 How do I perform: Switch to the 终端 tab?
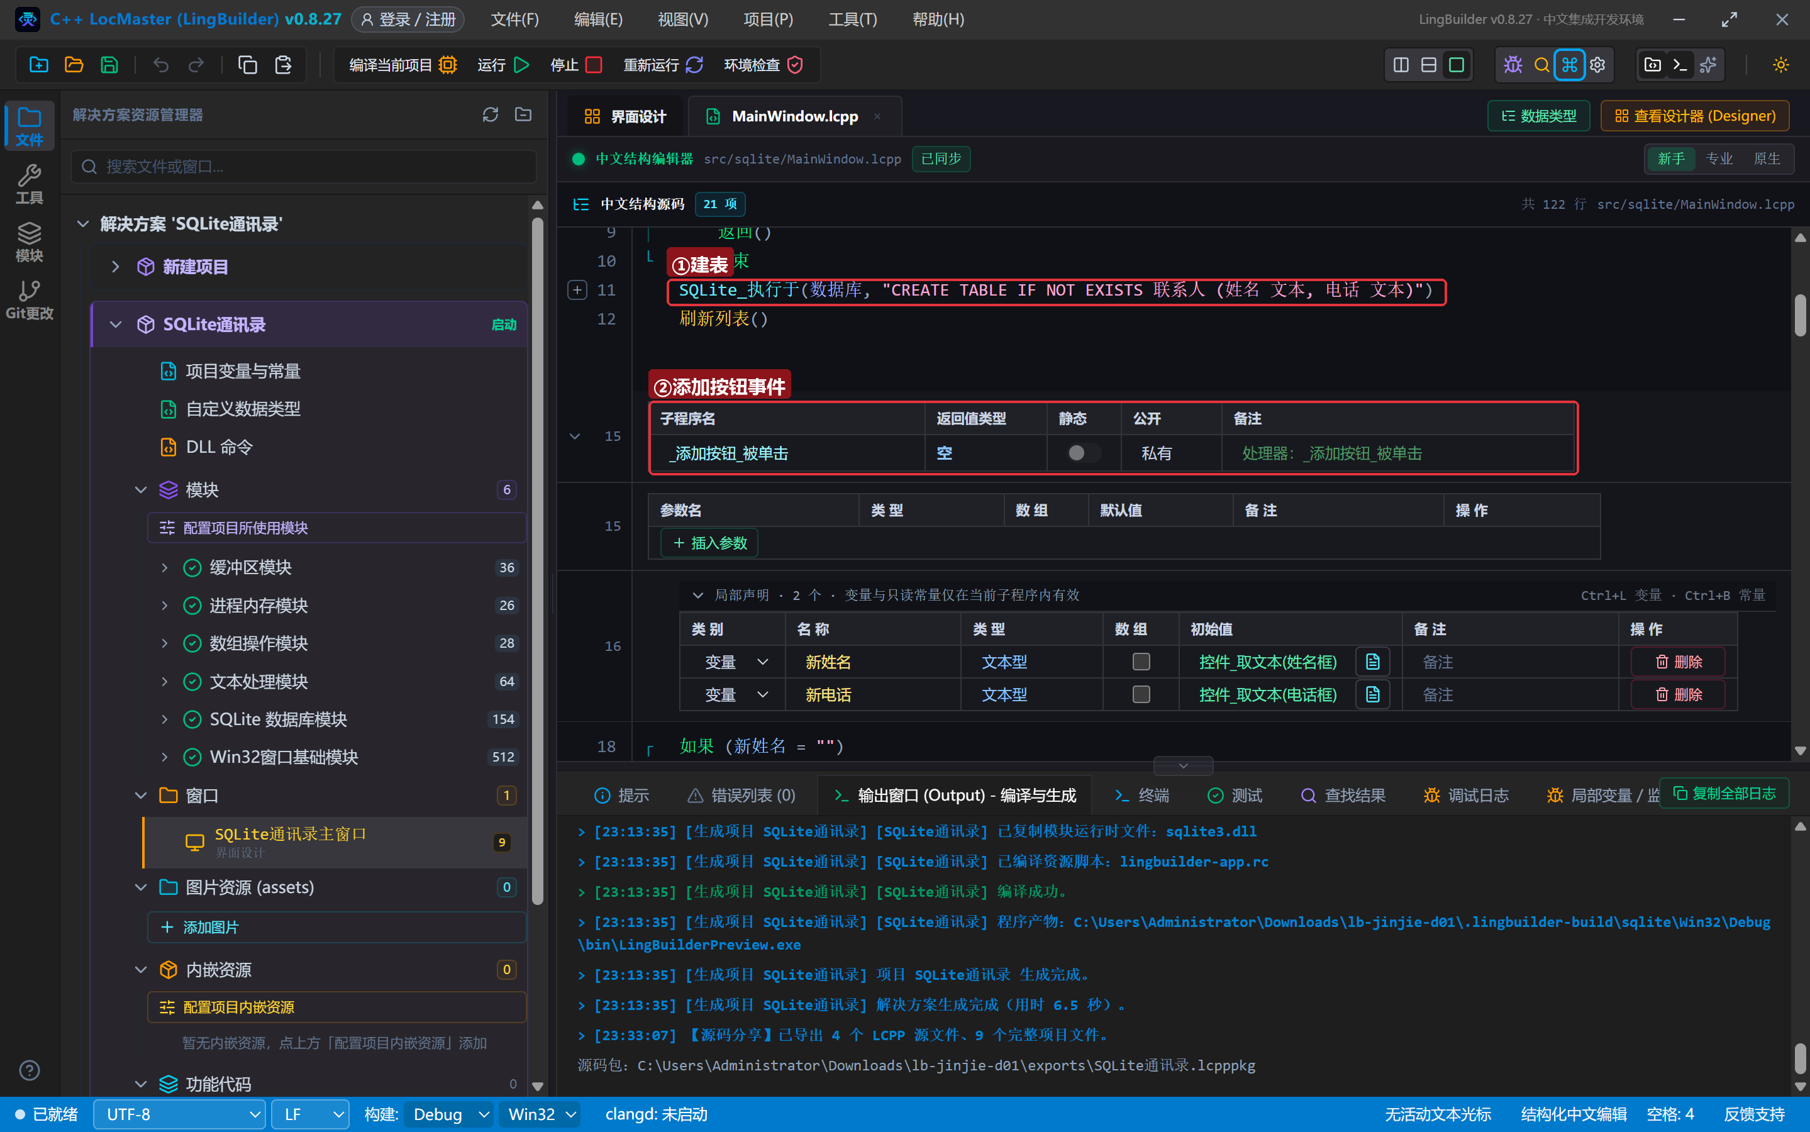pos(1141,795)
